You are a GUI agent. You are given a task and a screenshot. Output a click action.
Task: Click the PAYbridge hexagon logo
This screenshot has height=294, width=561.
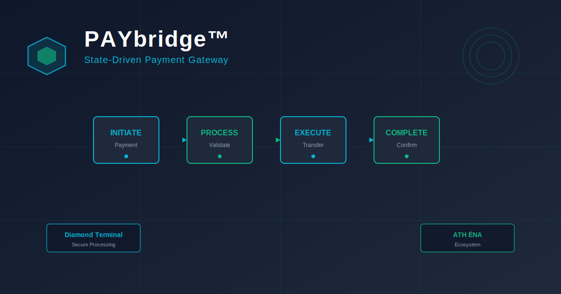pos(47,56)
